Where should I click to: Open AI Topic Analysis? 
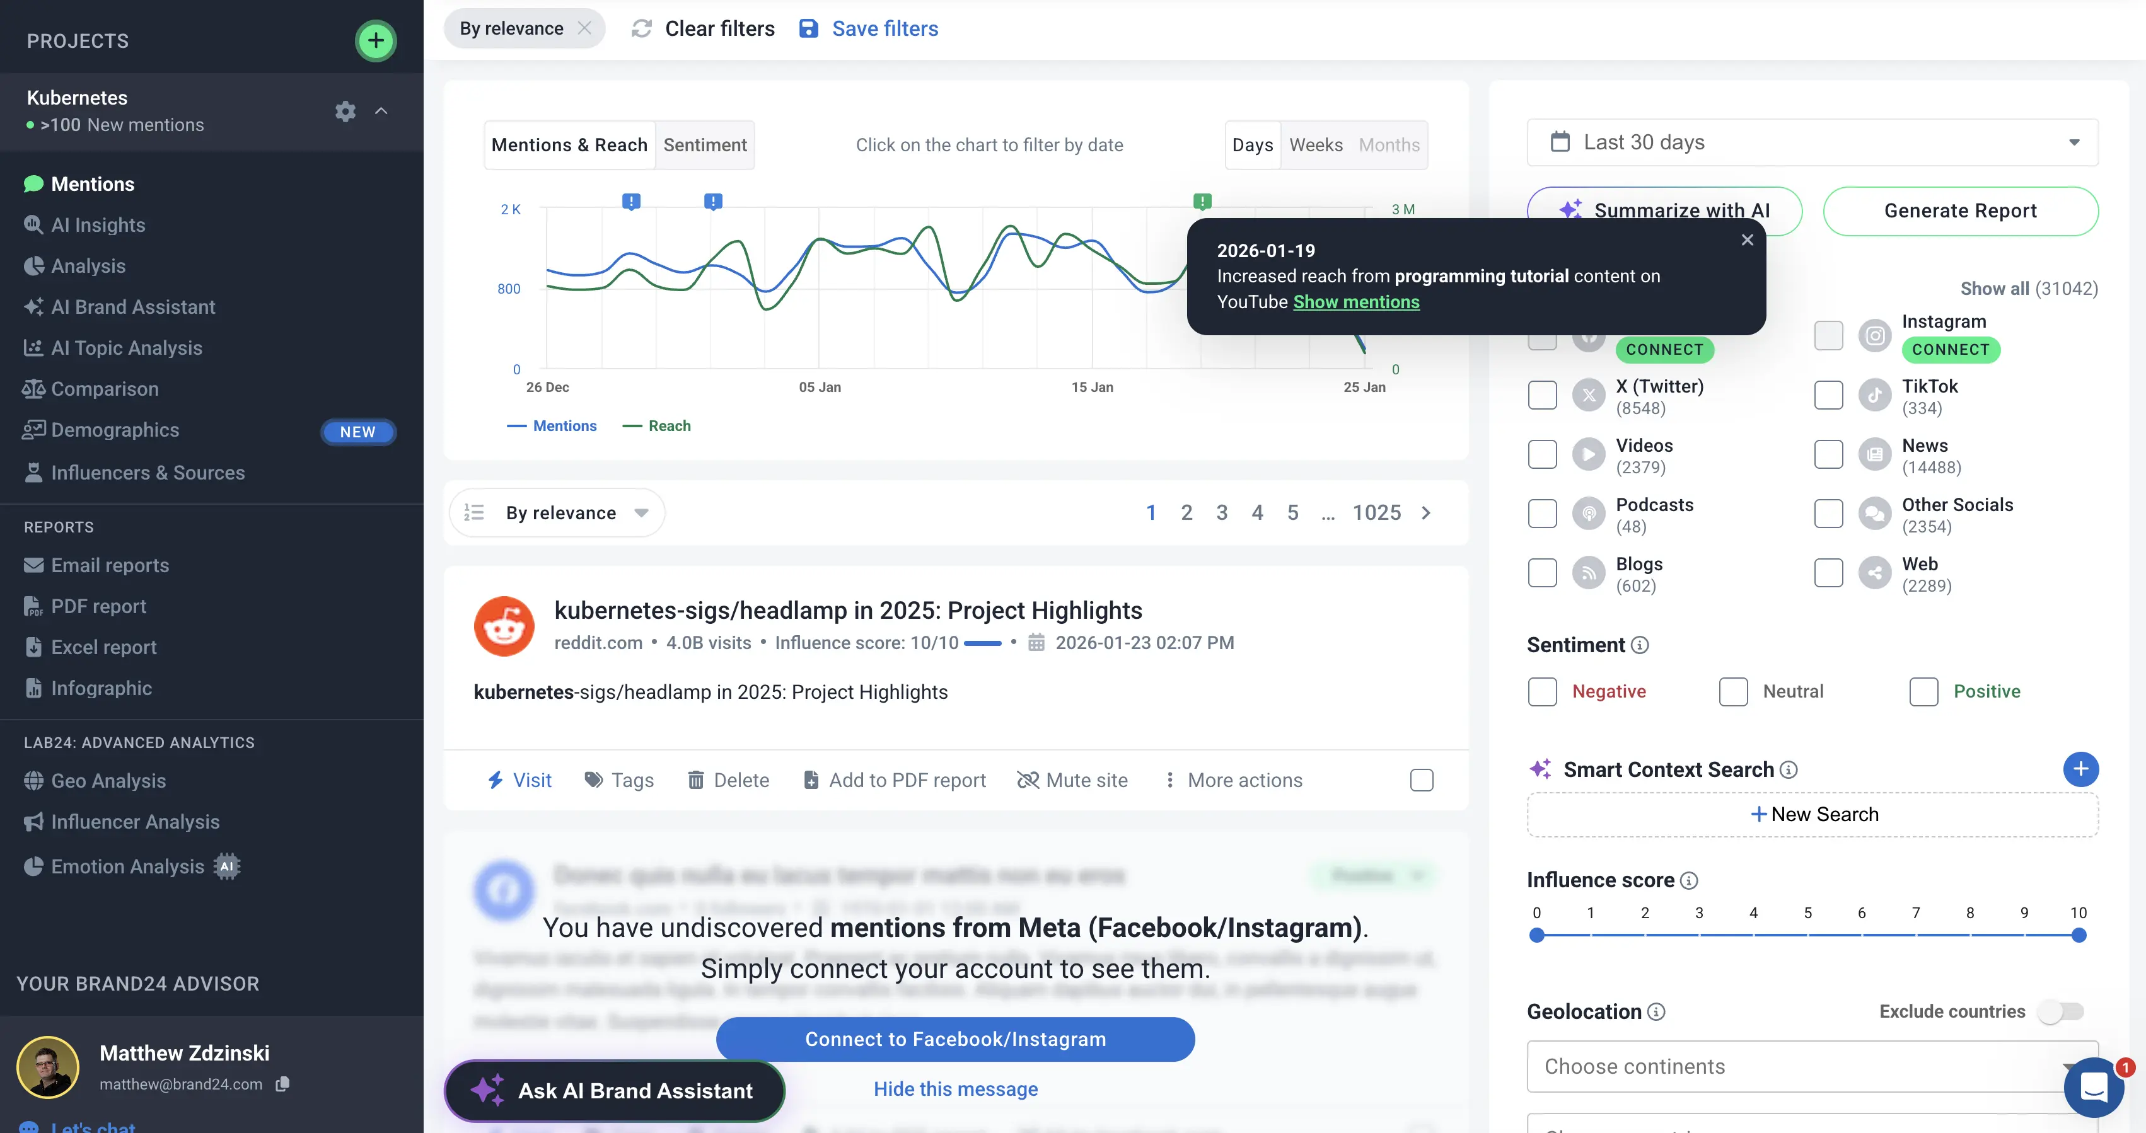(x=126, y=347)
